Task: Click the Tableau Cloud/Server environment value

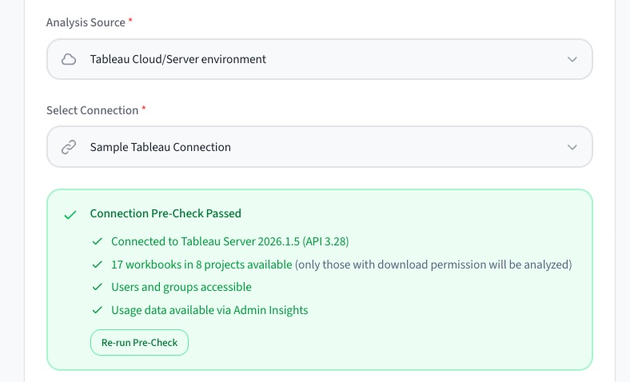Action: (178, 59)
